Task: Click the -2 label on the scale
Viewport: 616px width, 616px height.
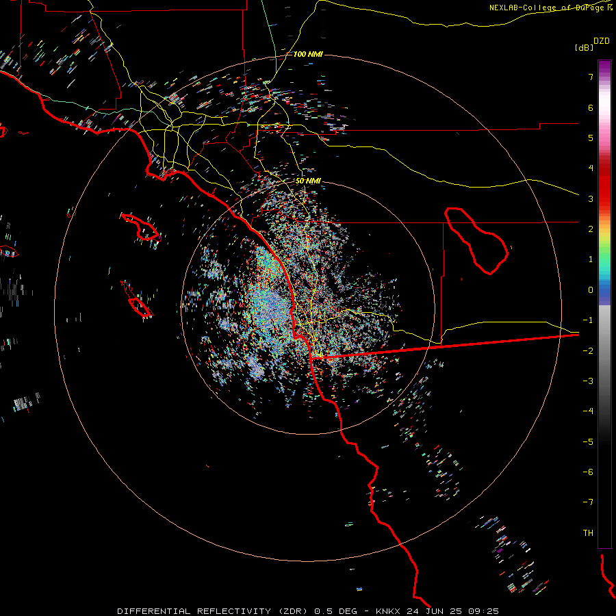Action: pos(588,350)
